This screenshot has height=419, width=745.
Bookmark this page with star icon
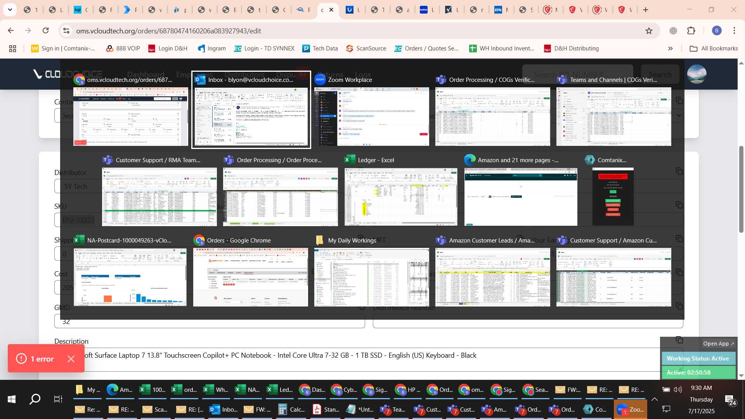tap(649, 31)
